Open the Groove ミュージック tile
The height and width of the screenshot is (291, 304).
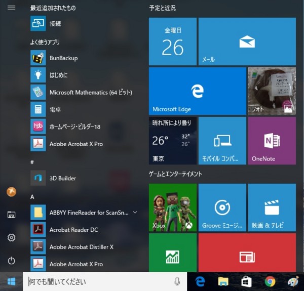pyautogui.click(x=222, y=207)
